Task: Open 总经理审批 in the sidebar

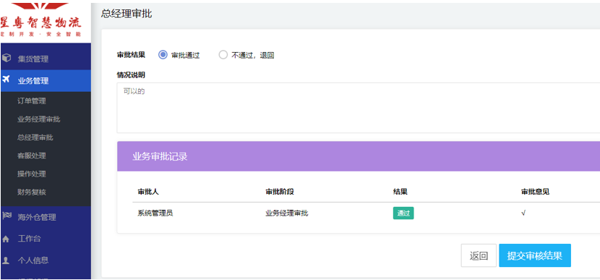Action: pyautogui.click(x=35, y=137)
